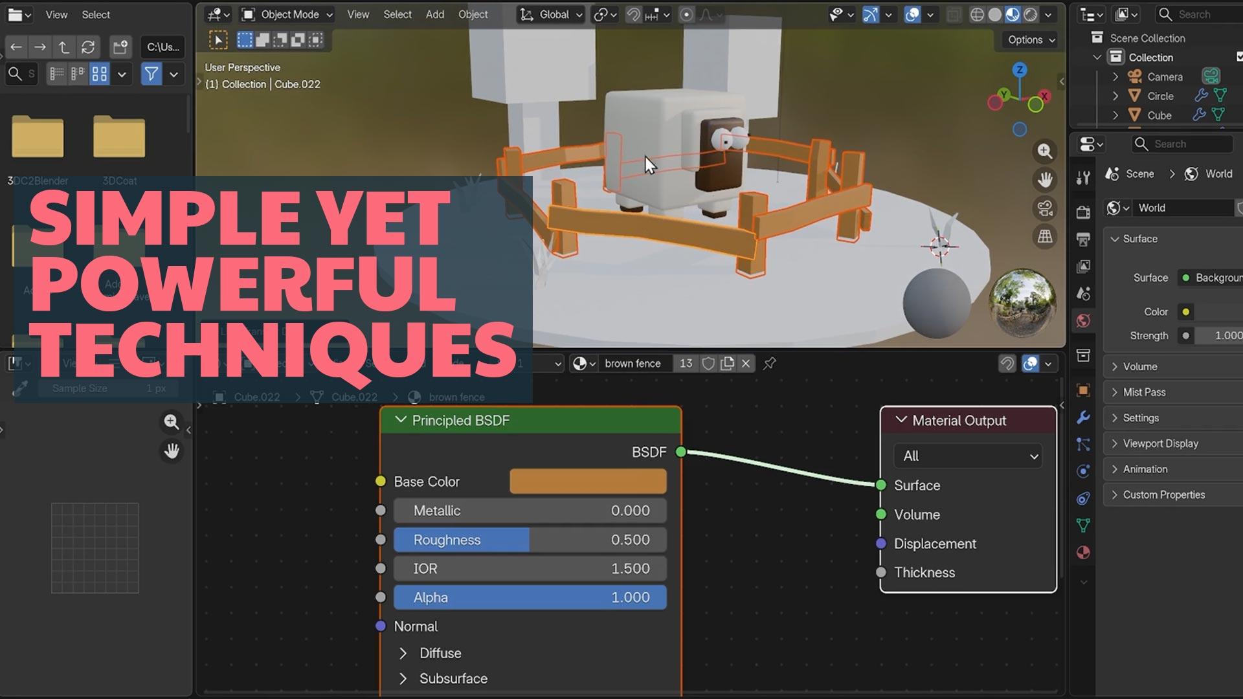Open the Output properties tab
This screenshot has height=699, width=1243.
click(x=1083, y=239)
